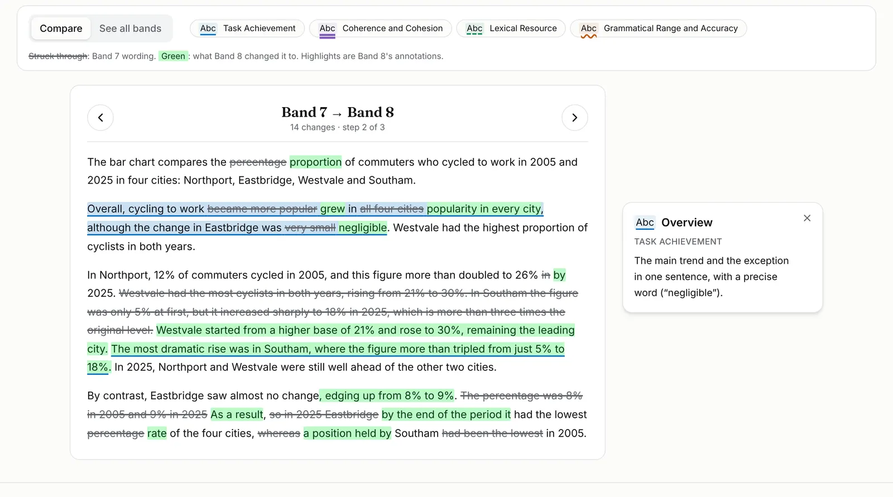
Task: Click the 'Band 7 → Band 8' heading
Action: pyautogui.click(x=338, y=112)
